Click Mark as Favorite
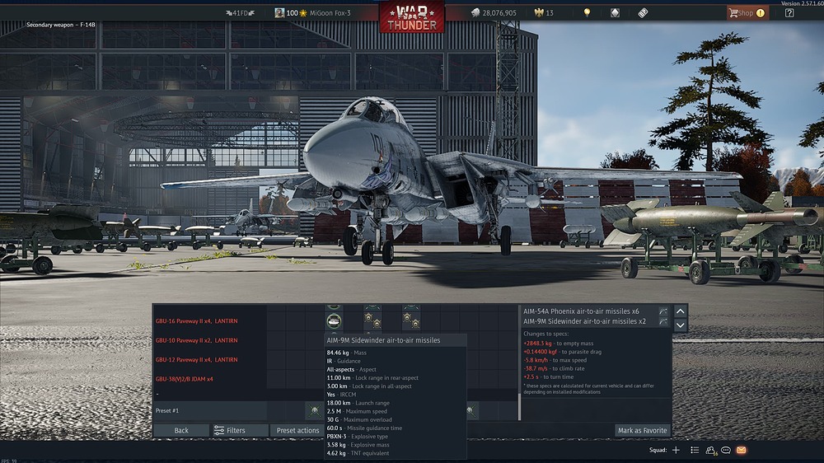 point(642,430)
